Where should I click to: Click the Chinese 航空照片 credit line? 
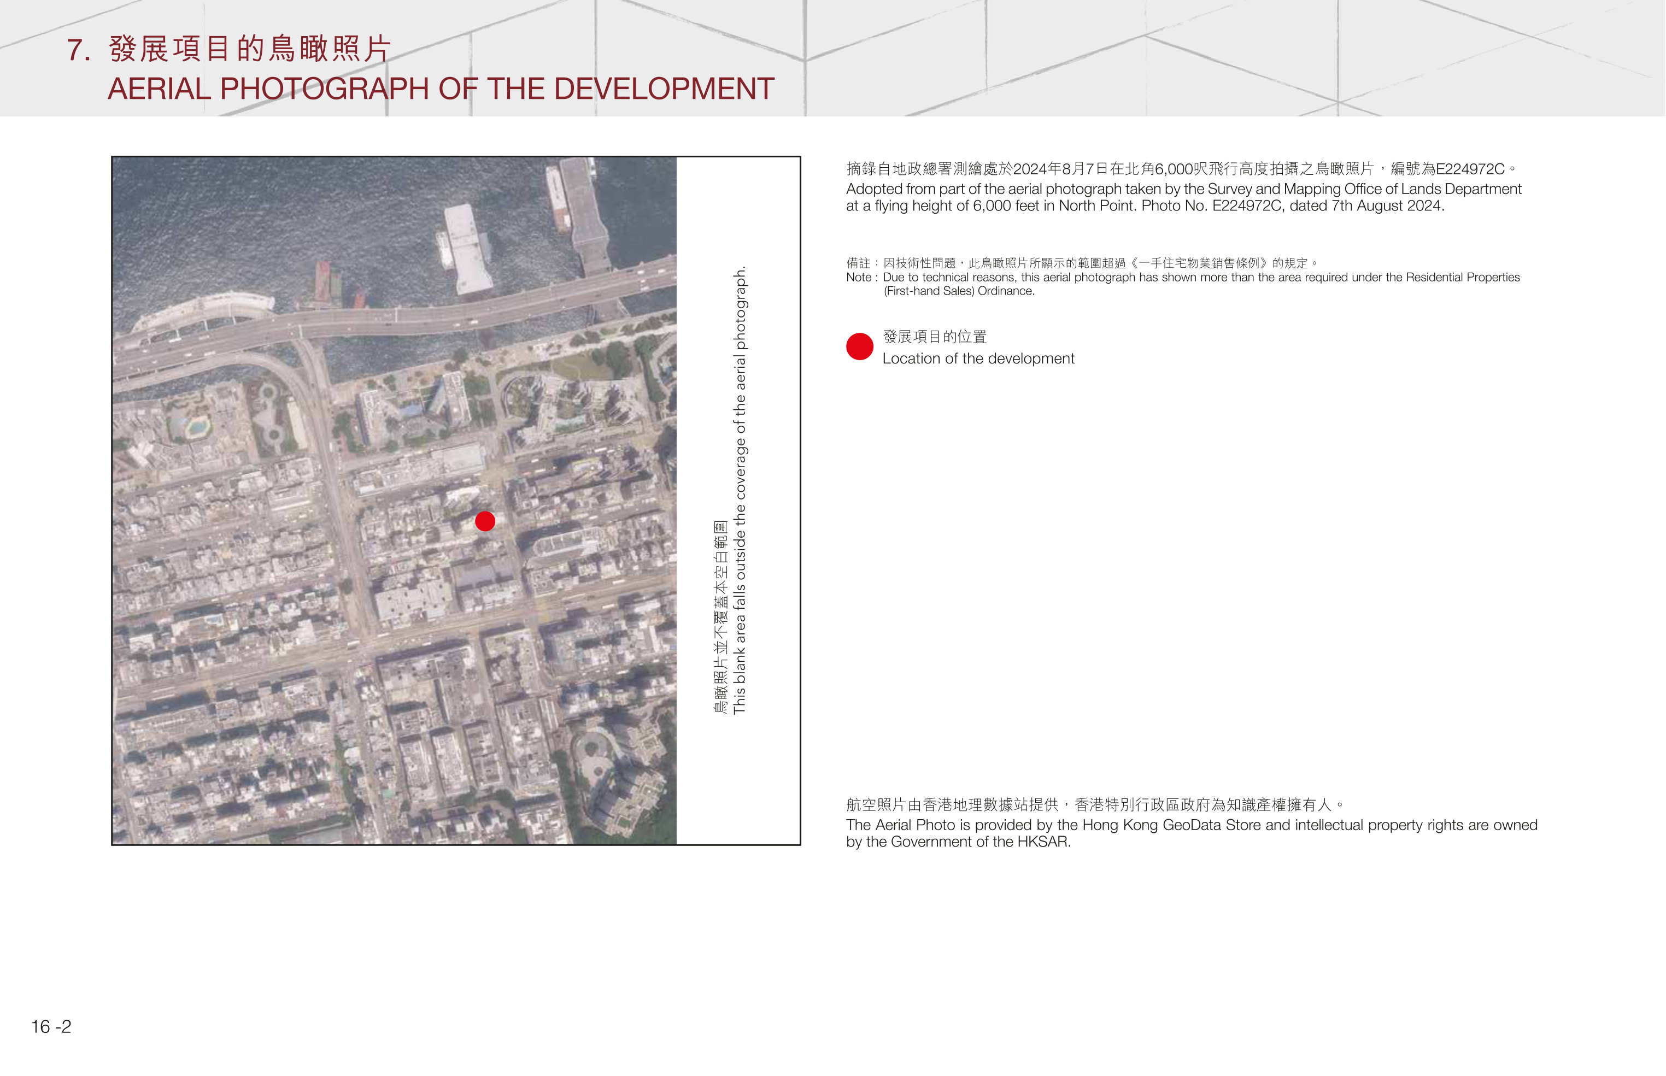(x=1095, y=804)
